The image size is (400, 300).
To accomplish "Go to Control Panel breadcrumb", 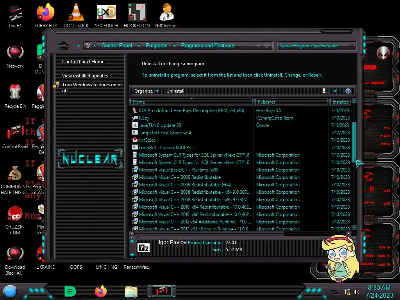I will pyautogui.click(x=116, y=45).
